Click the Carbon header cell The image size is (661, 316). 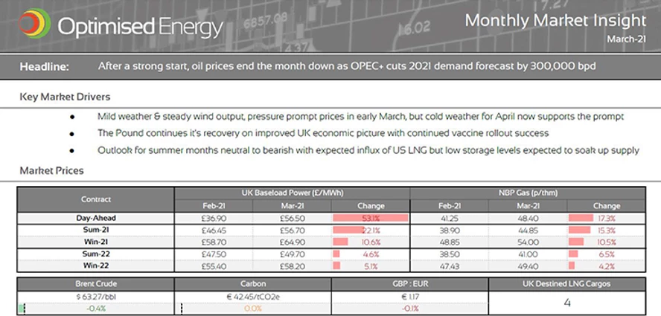(252, 283)
